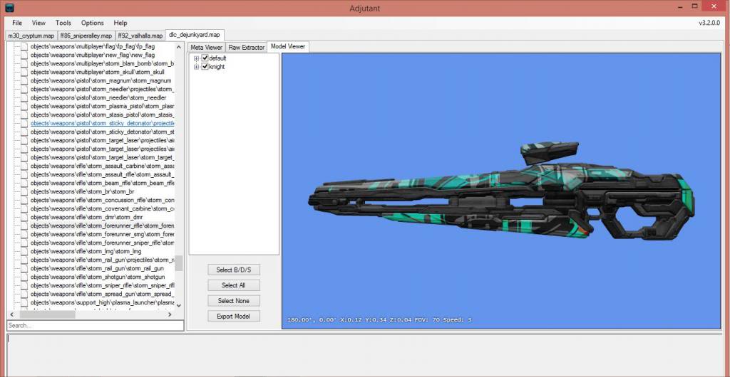Select storm_sniper_rifle tree row
This screenshot has height=377, width=730.
click(x=103, y=285)
